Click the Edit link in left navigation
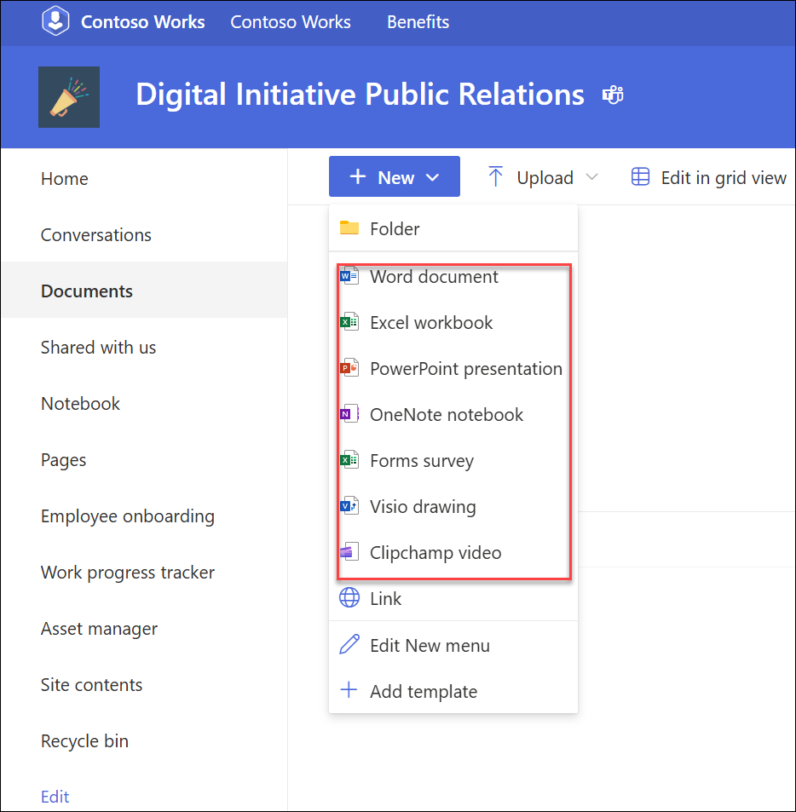The width and height of the screenshot is (796, 812). click(55, 797)
